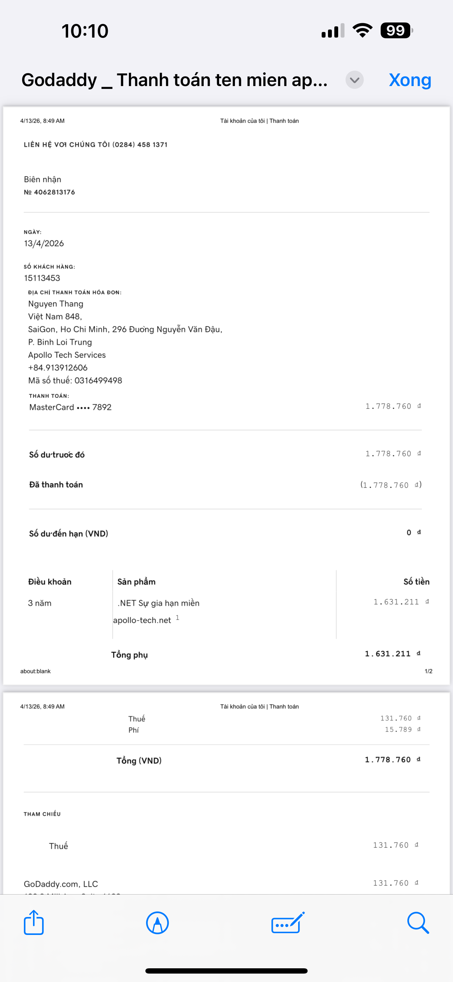
Task: Tap the Tổng (VND) total amount
Action: click(388, 760)
